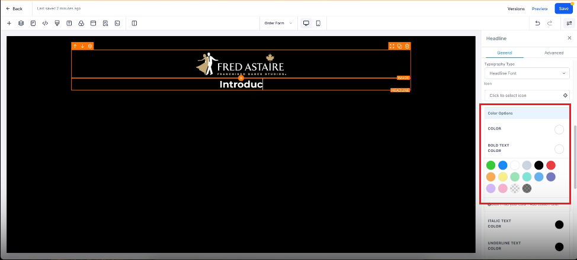
Task: Move section up with the up arrow
Action: 75,46
